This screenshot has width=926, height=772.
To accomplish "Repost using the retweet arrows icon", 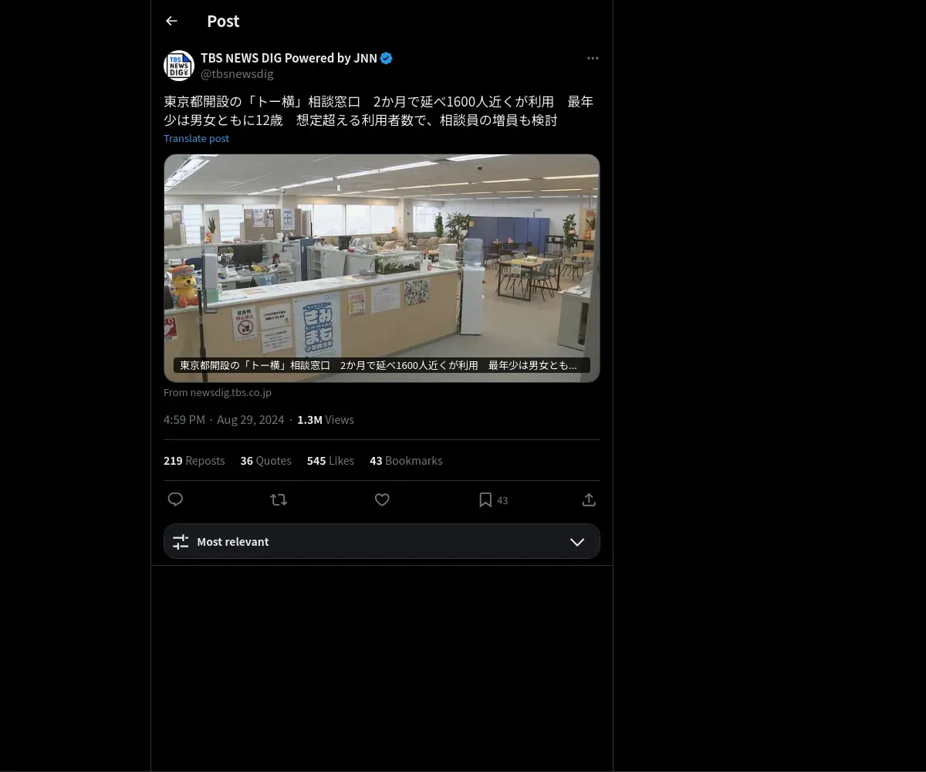I will 279,499.
